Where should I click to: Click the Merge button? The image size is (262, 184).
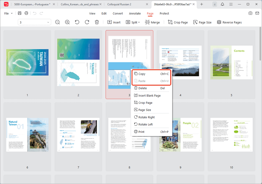click(x=152, y=22)
